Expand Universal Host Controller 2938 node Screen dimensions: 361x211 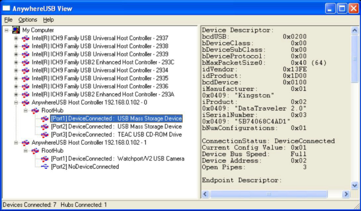(x=16, y=46)
